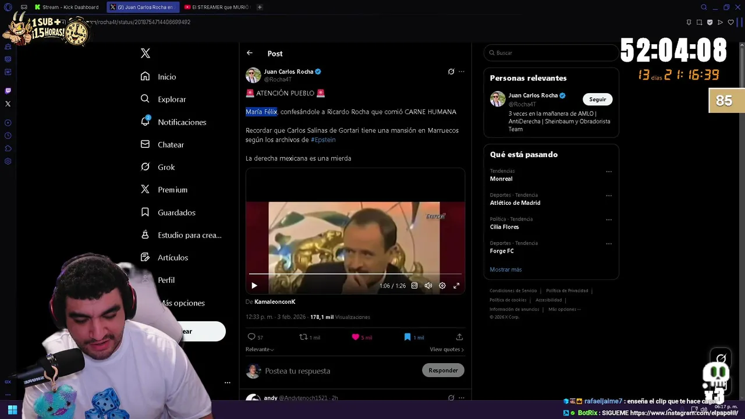
Task: Click the reply icon with 57 replies
Action: [x=251, y=337]
